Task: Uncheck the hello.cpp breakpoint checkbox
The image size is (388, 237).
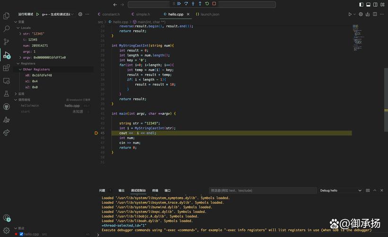Action: coord(21,234)
